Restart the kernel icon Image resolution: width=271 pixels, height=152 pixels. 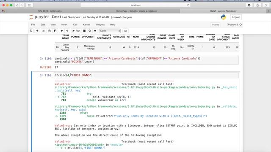pyautogui.click(x=89, y=31)
